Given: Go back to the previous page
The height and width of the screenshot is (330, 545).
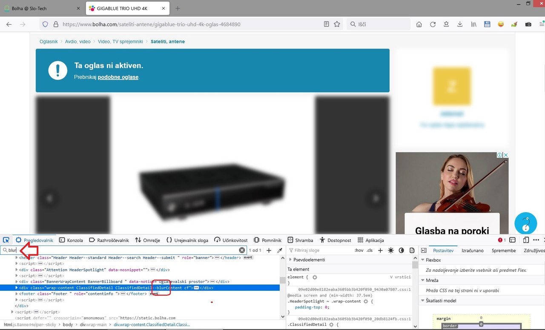Looking at the screenshot, I should (9, 24).
